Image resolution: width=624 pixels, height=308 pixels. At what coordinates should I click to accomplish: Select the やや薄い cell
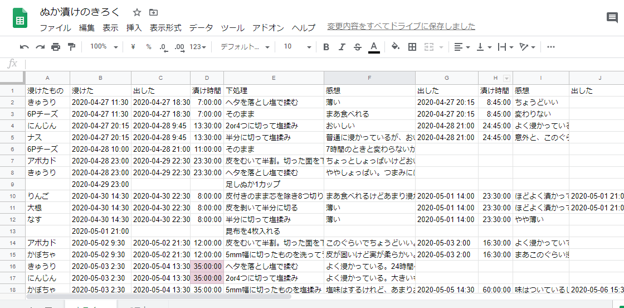click(x=541, y=219)
